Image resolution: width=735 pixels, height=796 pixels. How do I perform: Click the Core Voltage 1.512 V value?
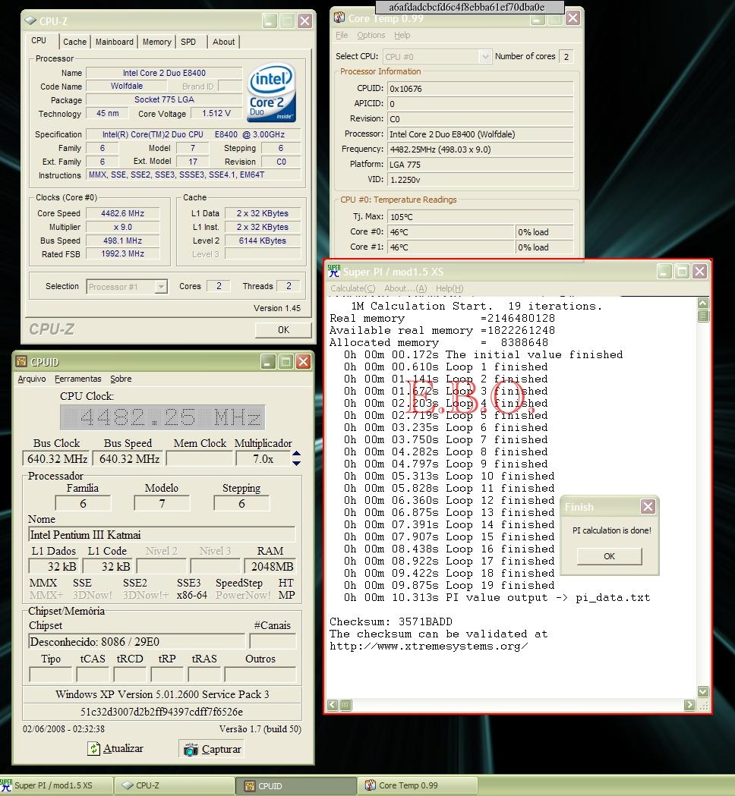(216, 113)
